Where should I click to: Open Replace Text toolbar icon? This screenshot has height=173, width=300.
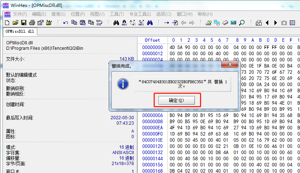133,23
